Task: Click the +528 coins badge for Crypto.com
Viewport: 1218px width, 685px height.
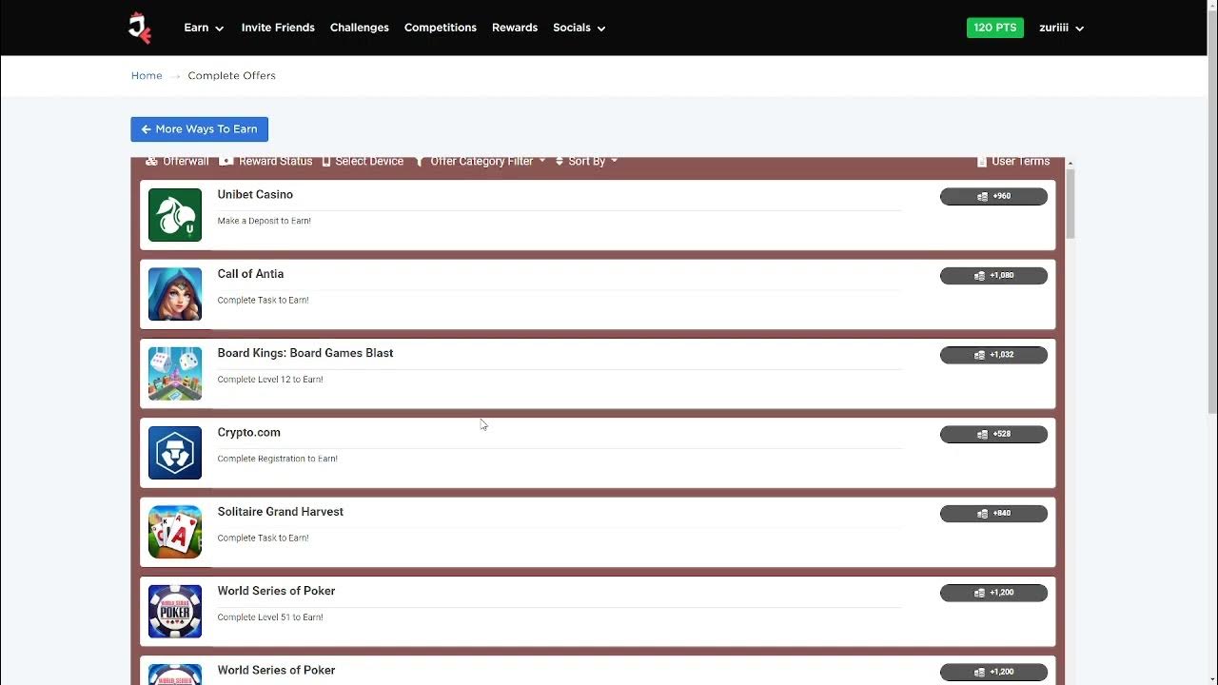Action: click(993, 434)
